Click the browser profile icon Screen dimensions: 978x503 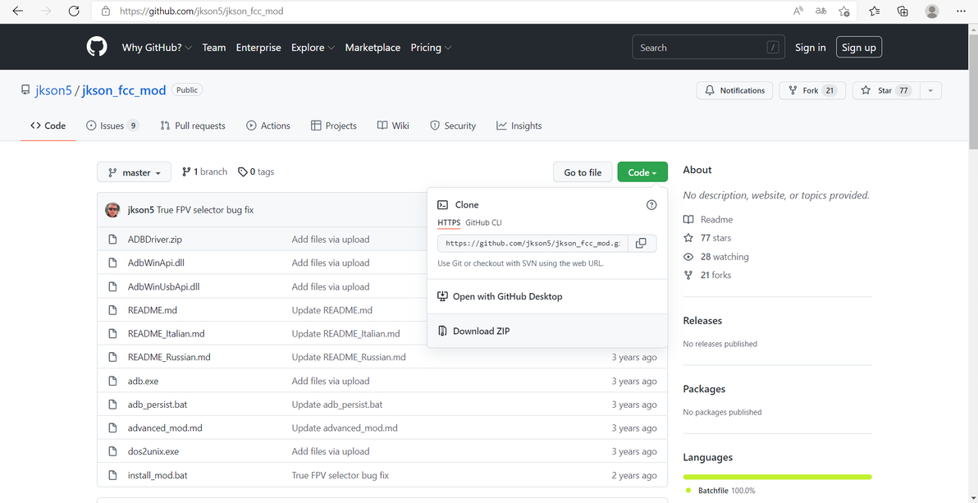point(931,11)
